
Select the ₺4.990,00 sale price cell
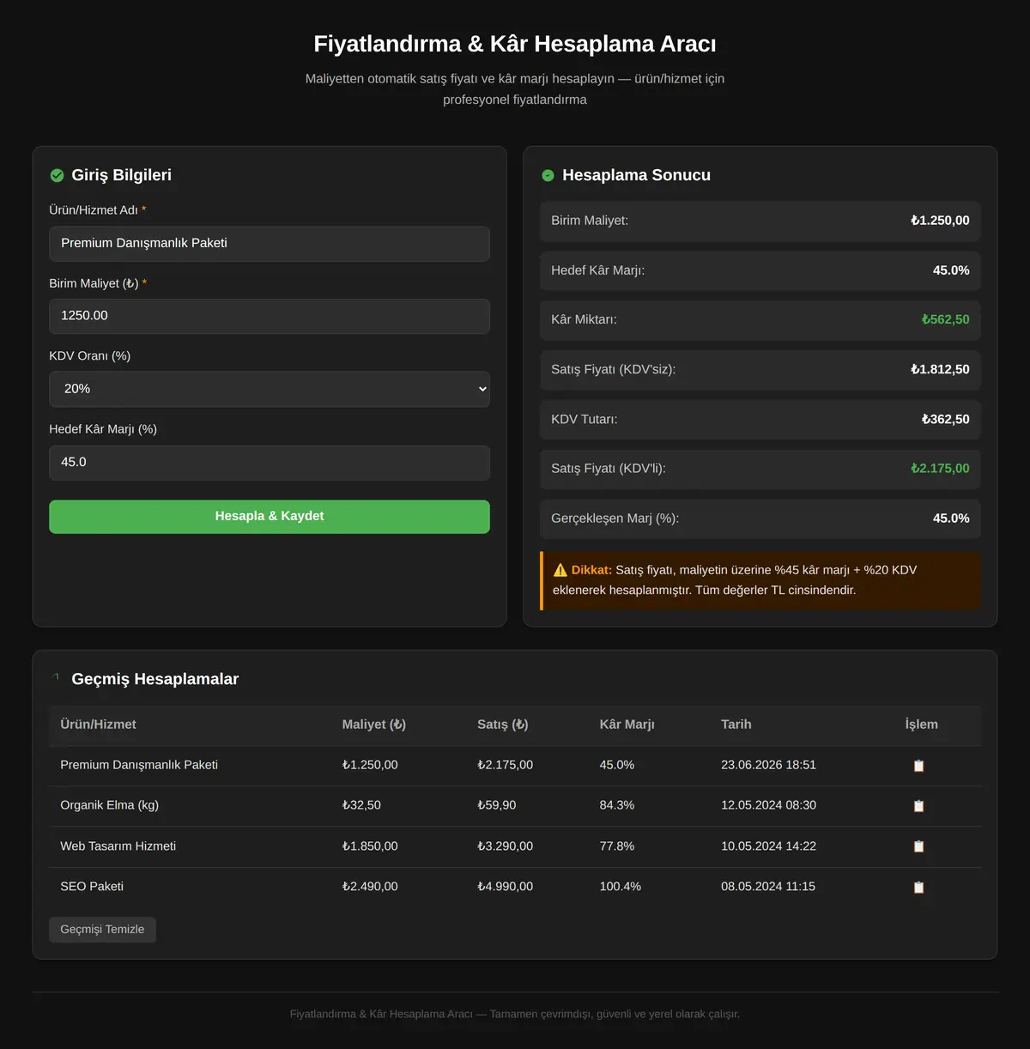click(506, 887)
